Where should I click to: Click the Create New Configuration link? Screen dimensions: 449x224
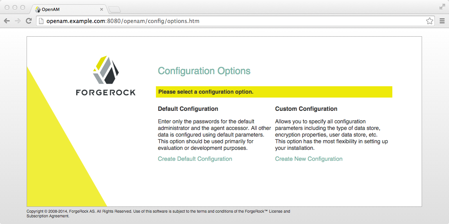coord(309,159)
